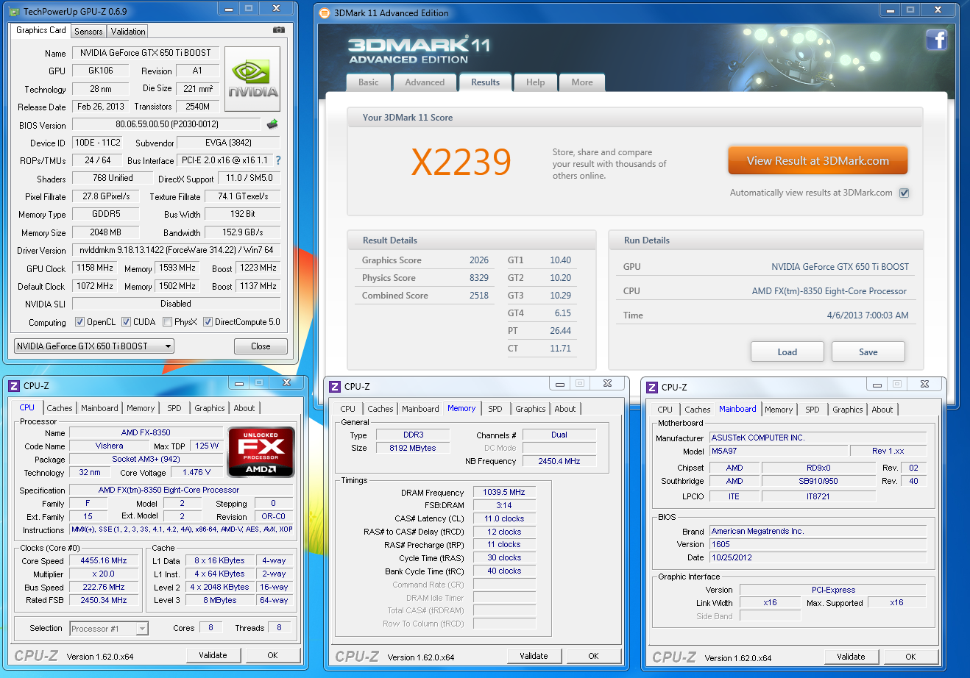Click the Driver Version field in GPU-Z

(176, 250)
